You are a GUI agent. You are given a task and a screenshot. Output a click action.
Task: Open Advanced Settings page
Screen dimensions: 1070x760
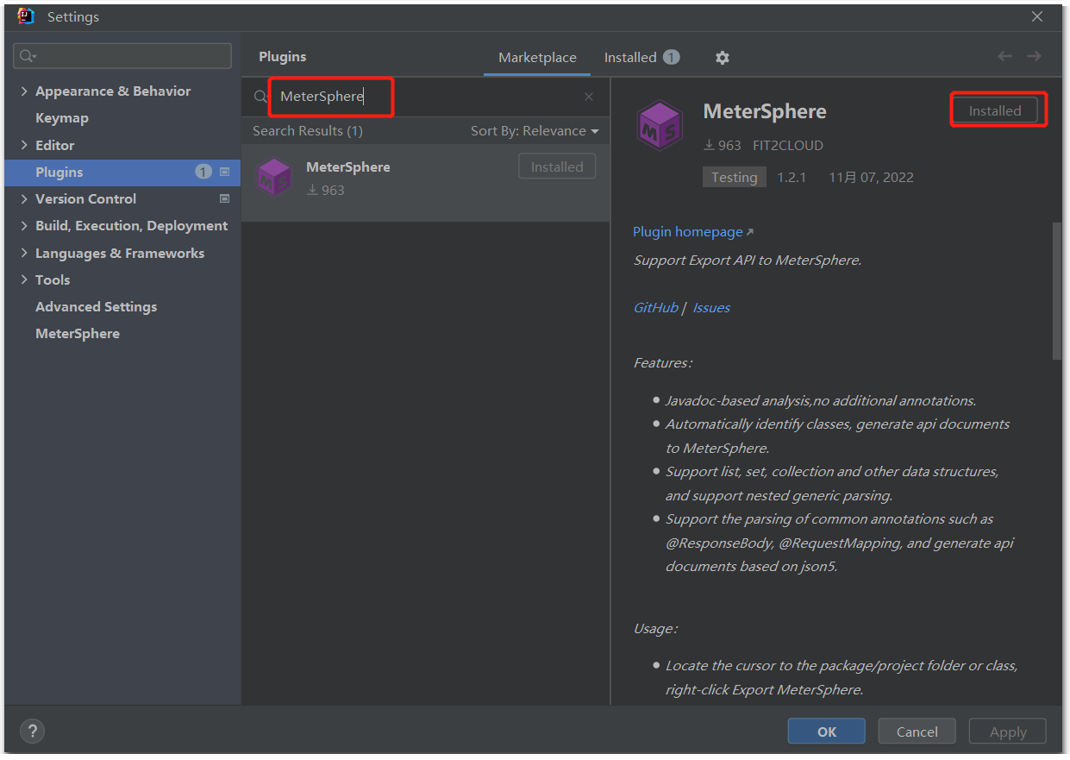pyautogui.click(x=96, y=306)
